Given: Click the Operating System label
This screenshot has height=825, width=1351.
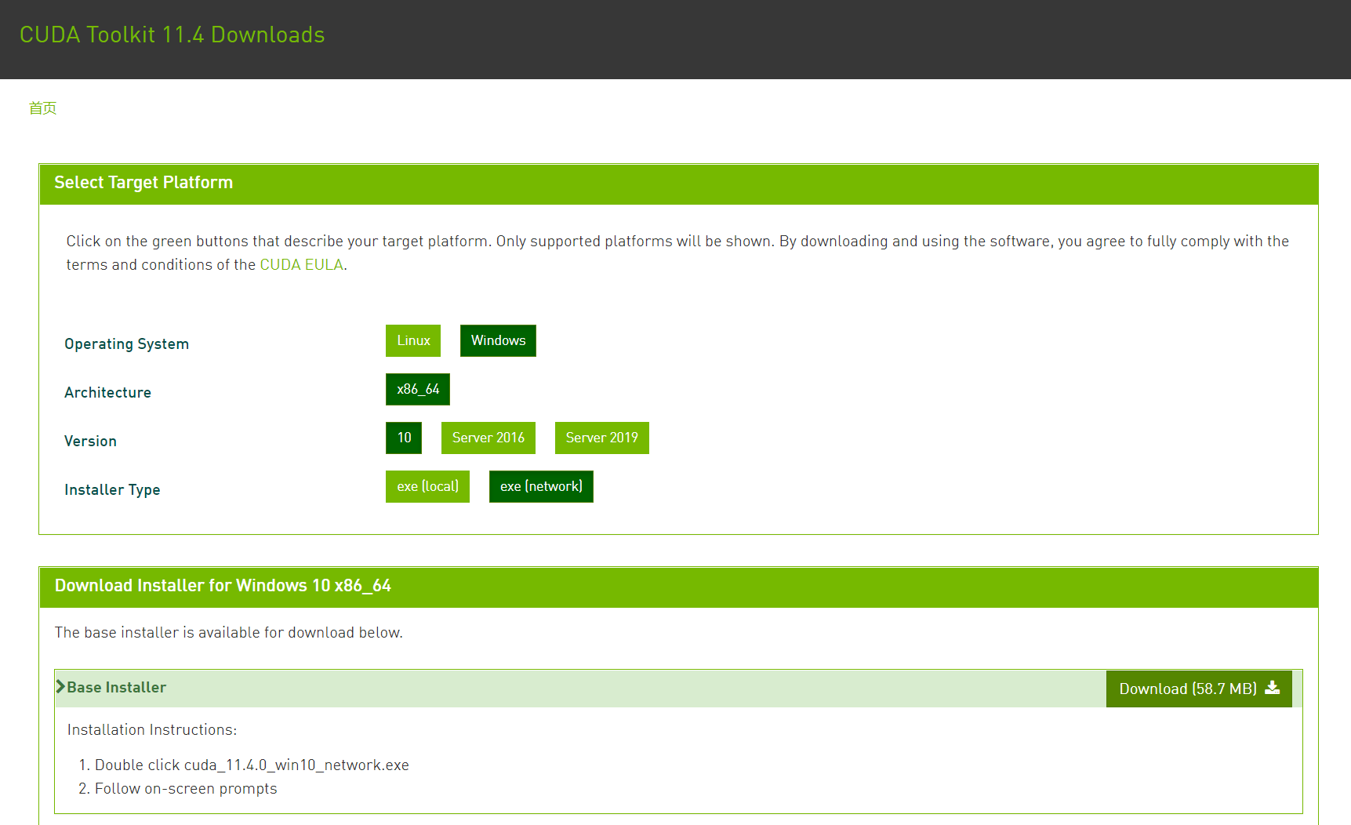Looking at the screenshot, I should 127,344.
